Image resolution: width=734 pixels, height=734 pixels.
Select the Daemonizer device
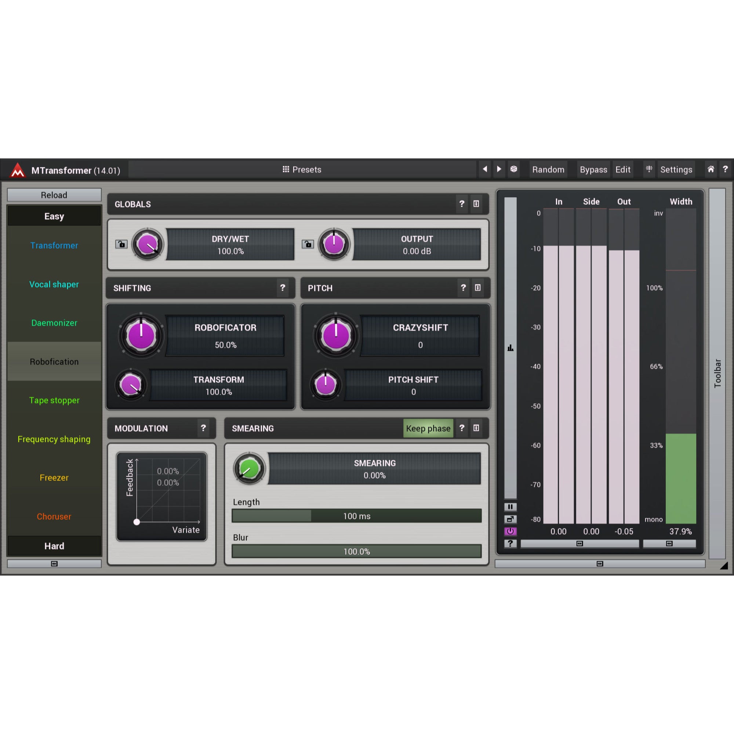(x=54, y=323)
